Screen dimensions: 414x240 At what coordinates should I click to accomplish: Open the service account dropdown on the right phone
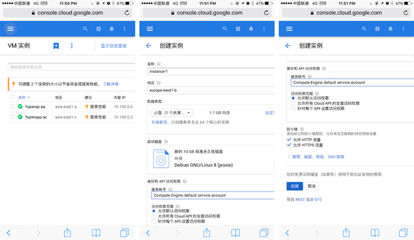click(x=352, y=83)
